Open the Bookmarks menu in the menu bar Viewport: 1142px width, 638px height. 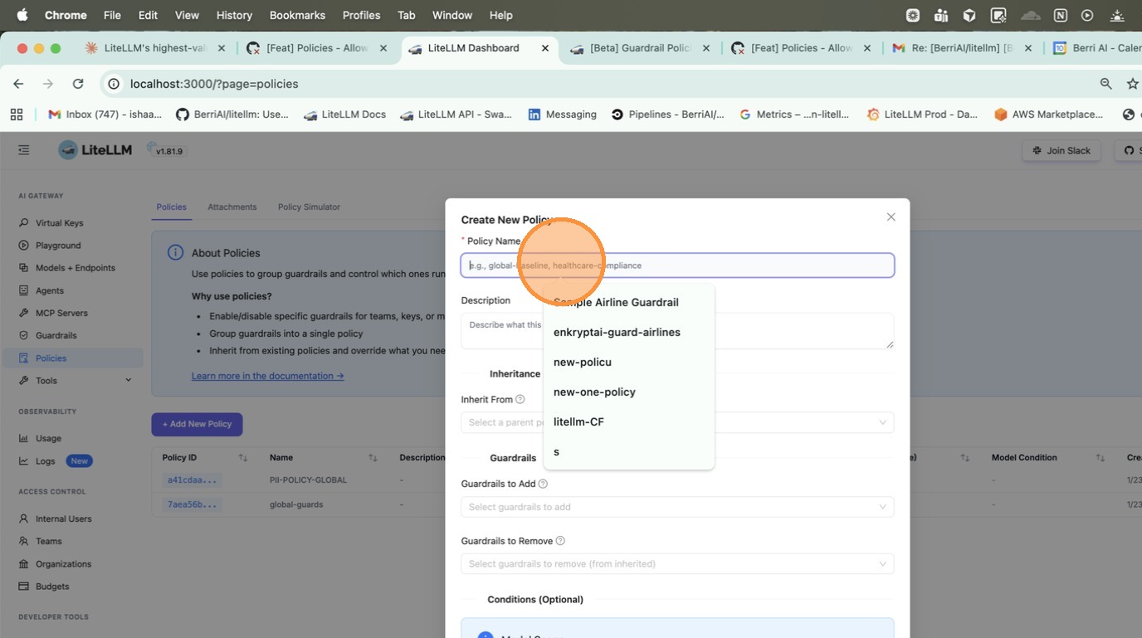pos(297,15)
